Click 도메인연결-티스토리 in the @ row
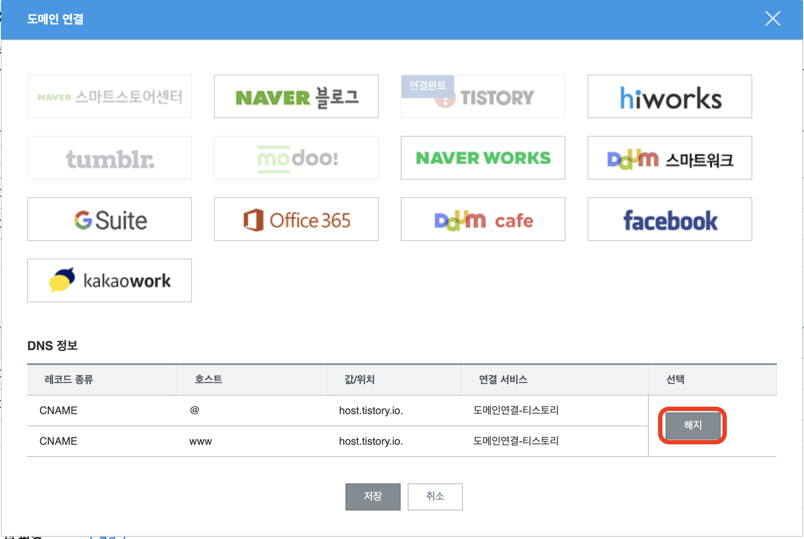The width and height of the screenshot is (804, 539). click(x=516, y=410)
